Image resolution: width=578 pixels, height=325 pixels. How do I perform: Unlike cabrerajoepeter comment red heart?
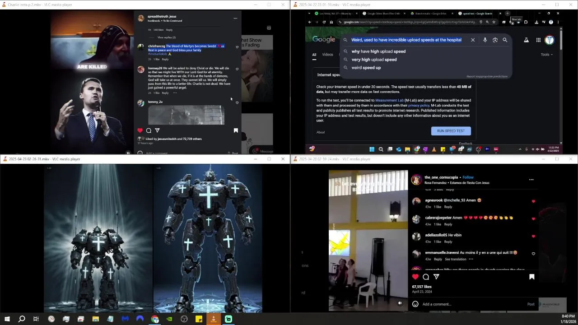533,219
